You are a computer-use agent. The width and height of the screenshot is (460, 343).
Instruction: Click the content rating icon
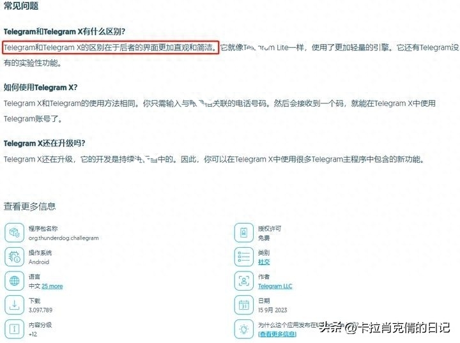click(14, 329)
